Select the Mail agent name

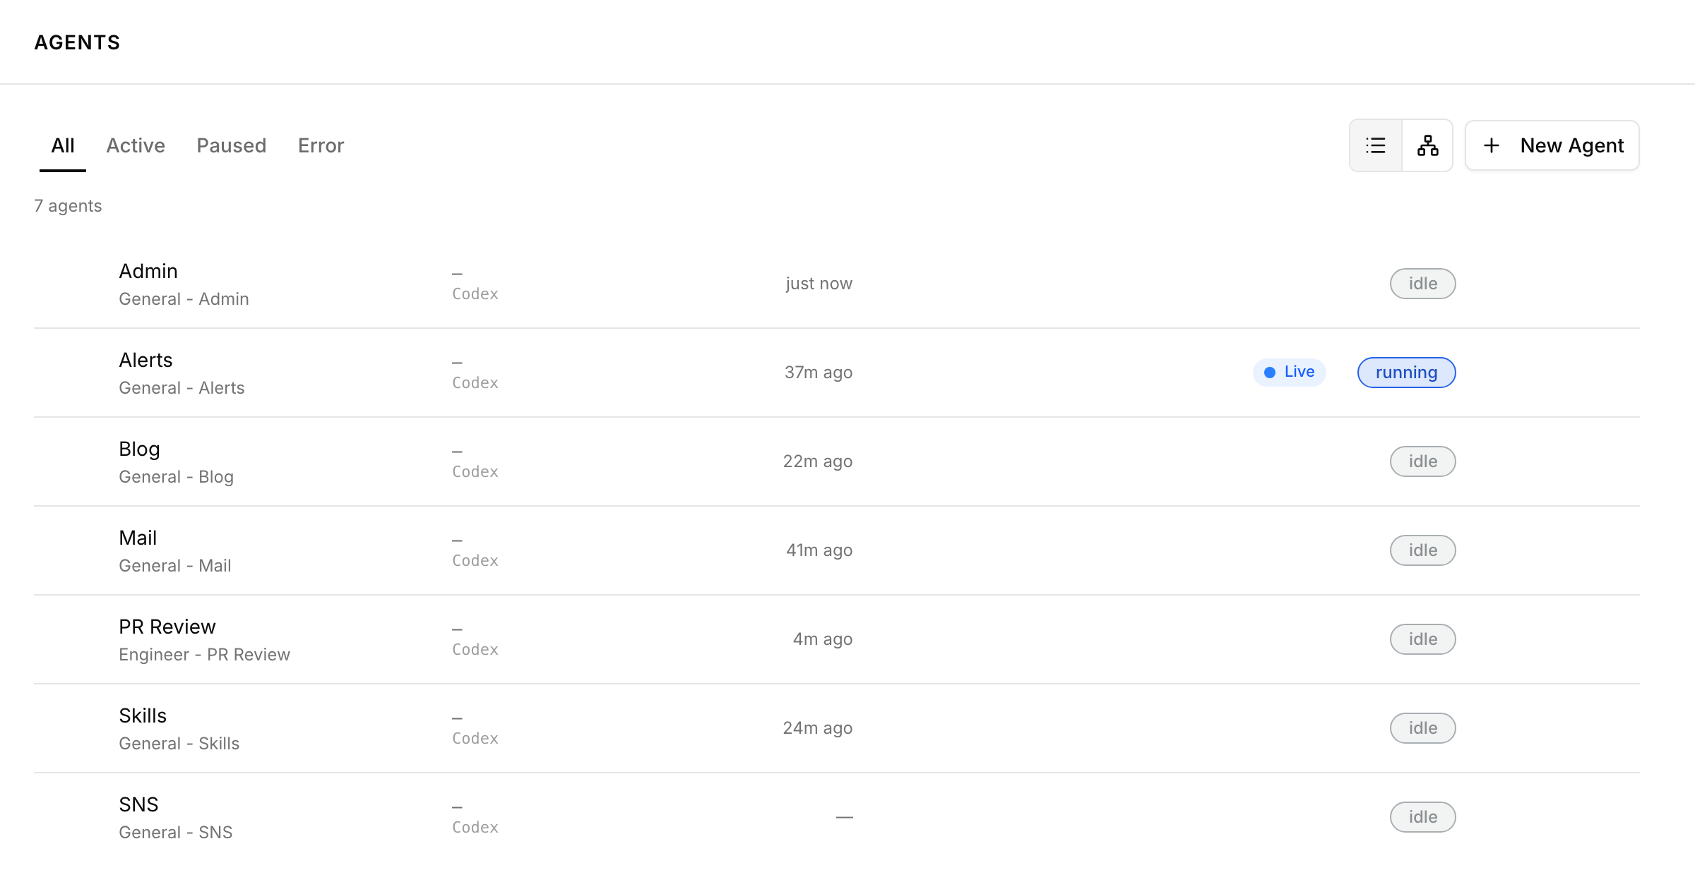click(x=138, y=538)
